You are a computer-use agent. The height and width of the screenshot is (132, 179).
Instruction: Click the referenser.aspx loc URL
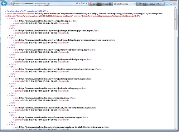[x=44, y=98]
